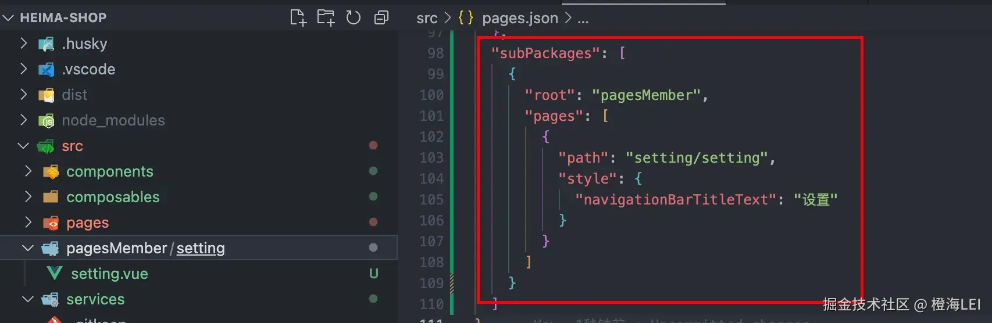The width and height of the screenshot is (992, 323).
Task: Click the JSON braces icon in breadcrumb
Action: point(466,18)
